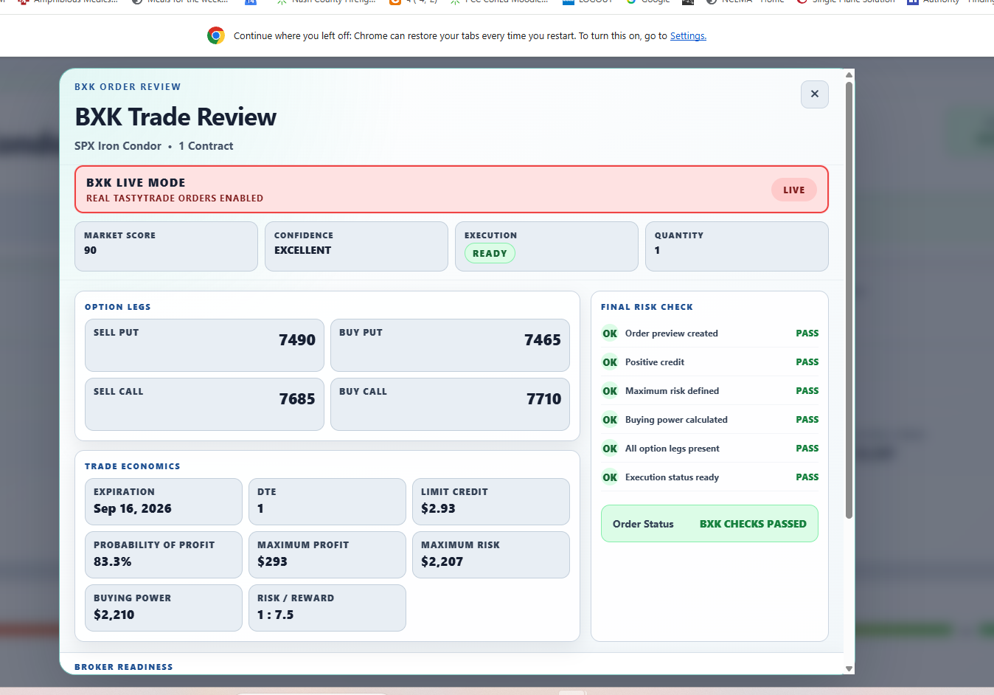Click OK badge for Buying power calculated
994x695 pixels.
tap(610, 420)
